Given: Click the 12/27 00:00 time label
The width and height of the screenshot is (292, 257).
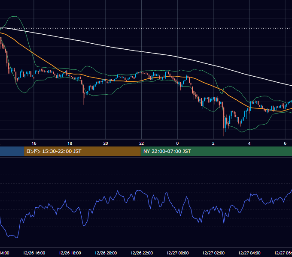Looking at the screenshot, I should coord(177,253).
